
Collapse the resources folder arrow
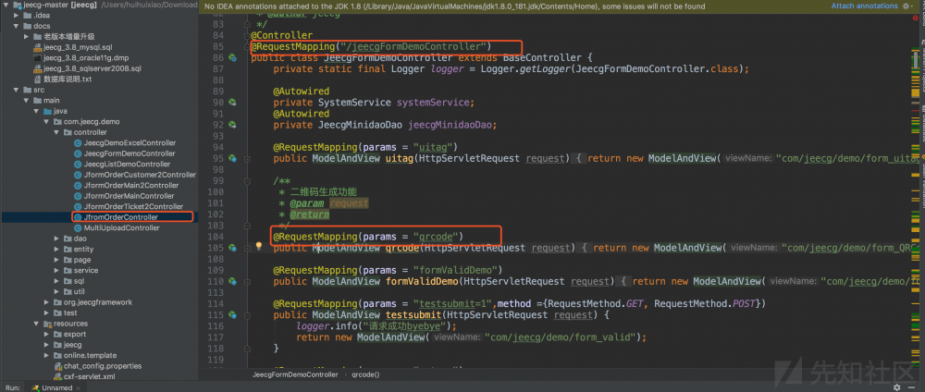pos(37,323)
